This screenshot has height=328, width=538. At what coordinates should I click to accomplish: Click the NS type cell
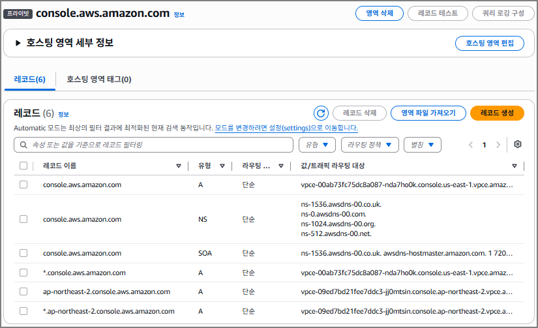(202, 219)
